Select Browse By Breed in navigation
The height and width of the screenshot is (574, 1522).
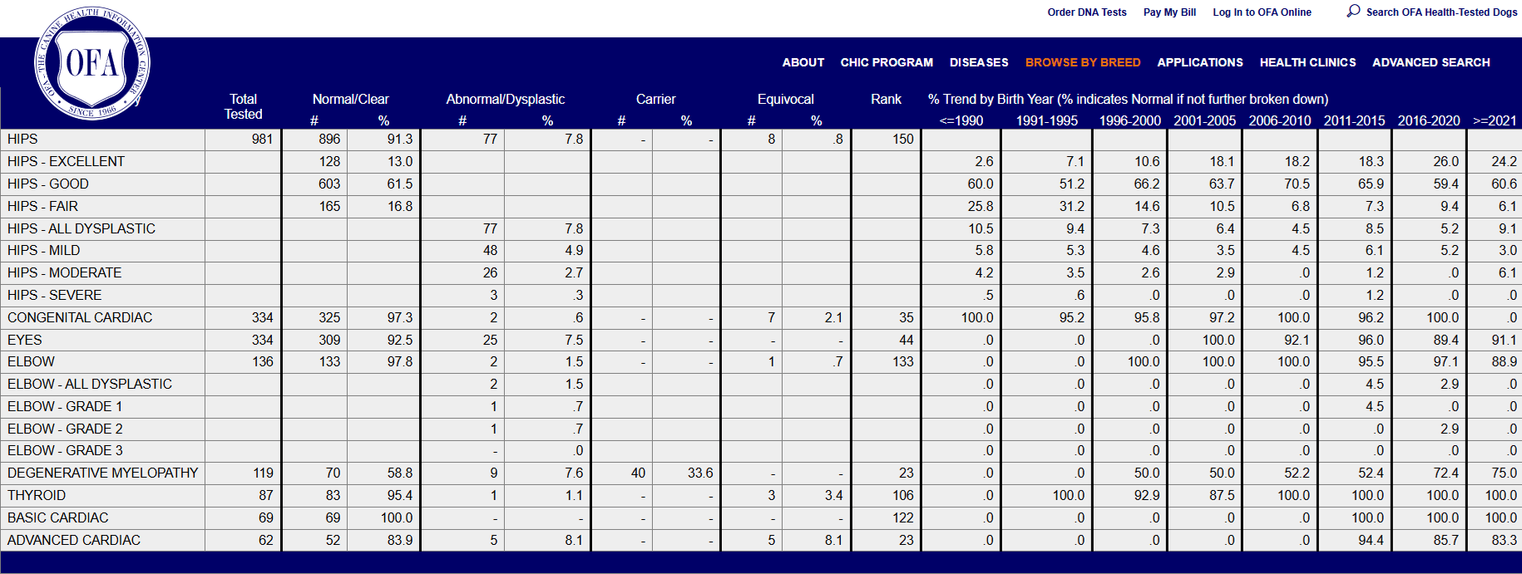coord(1082,62)
